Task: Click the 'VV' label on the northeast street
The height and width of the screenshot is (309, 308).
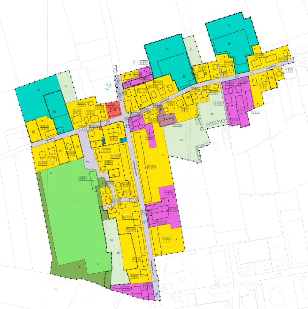Action: [x=251, y=73]
